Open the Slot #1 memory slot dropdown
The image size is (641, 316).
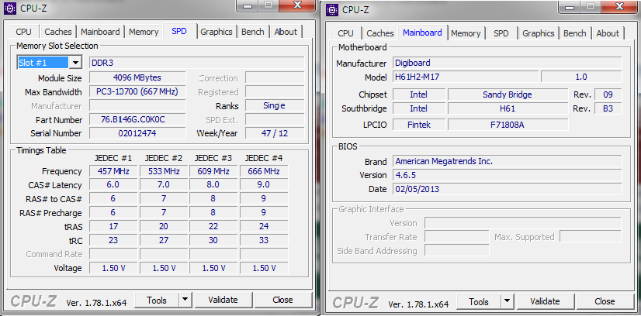pos(75,63)
